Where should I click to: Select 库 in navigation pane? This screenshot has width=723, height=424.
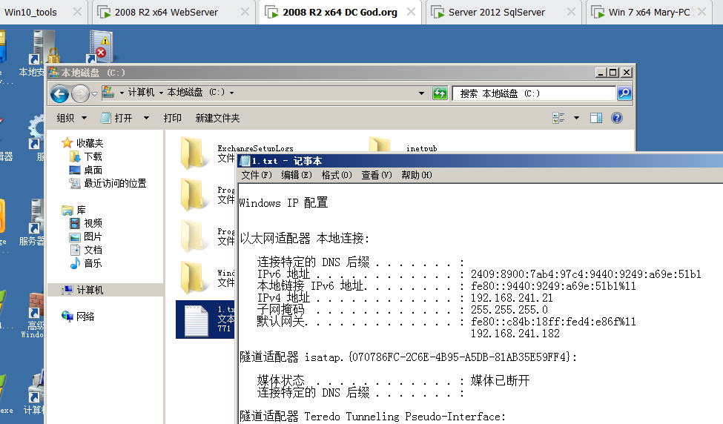coord(81,211)
